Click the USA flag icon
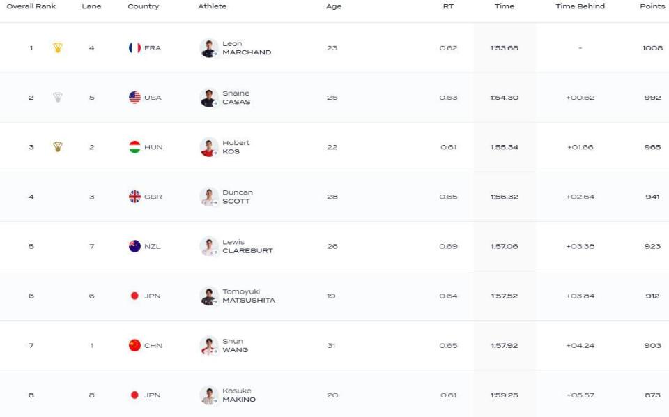The width and height of the screenshot is (669, 417). [x=134, y=98]
